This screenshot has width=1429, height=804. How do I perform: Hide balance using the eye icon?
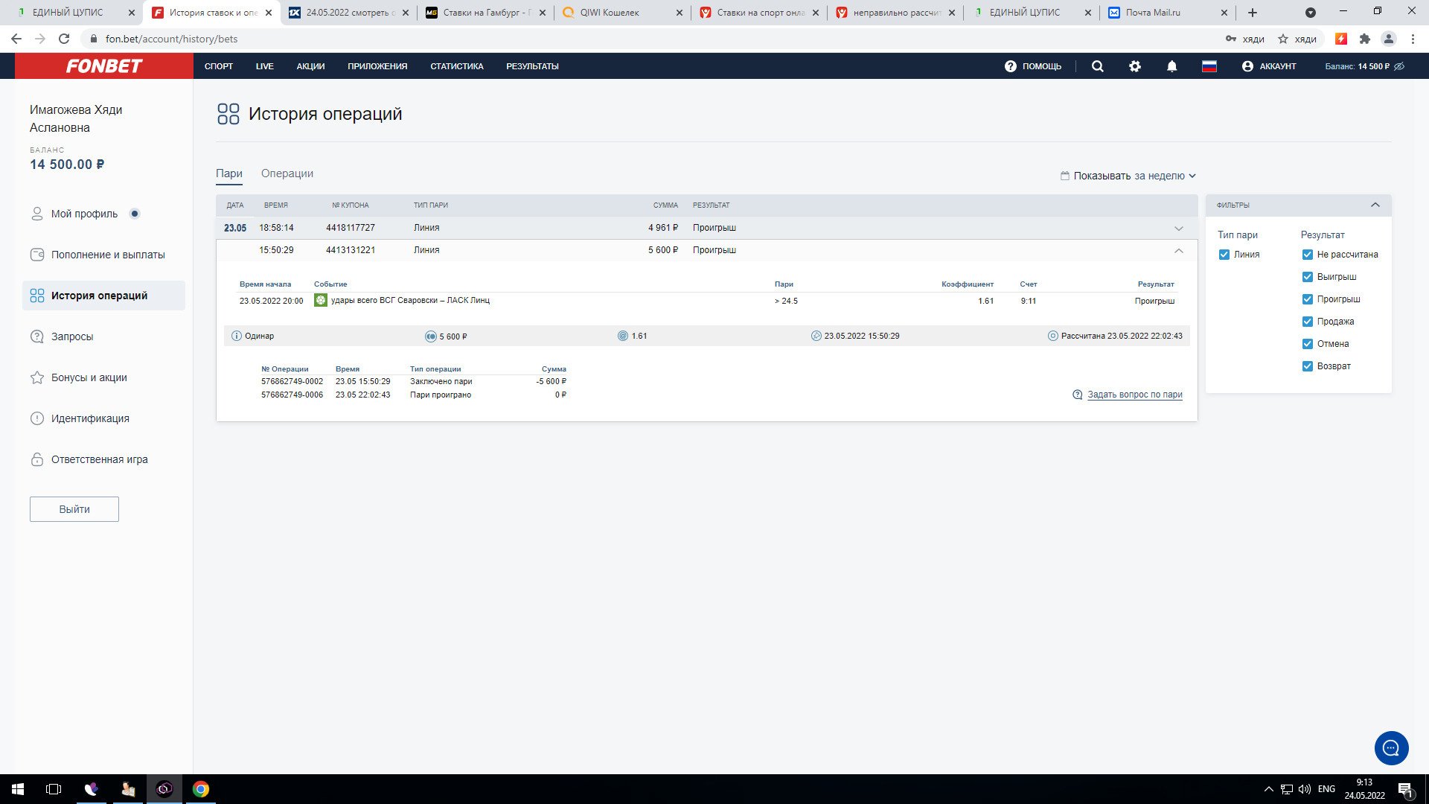1399,66
